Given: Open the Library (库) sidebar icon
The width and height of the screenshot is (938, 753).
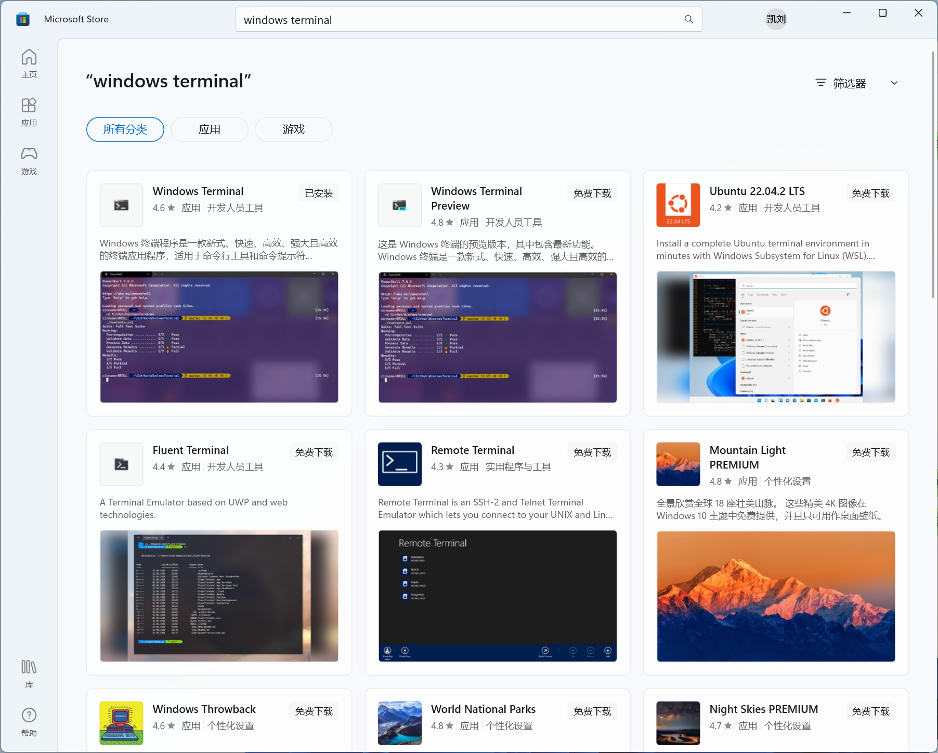Looking at the screenshot, I should tap(29, 673).
